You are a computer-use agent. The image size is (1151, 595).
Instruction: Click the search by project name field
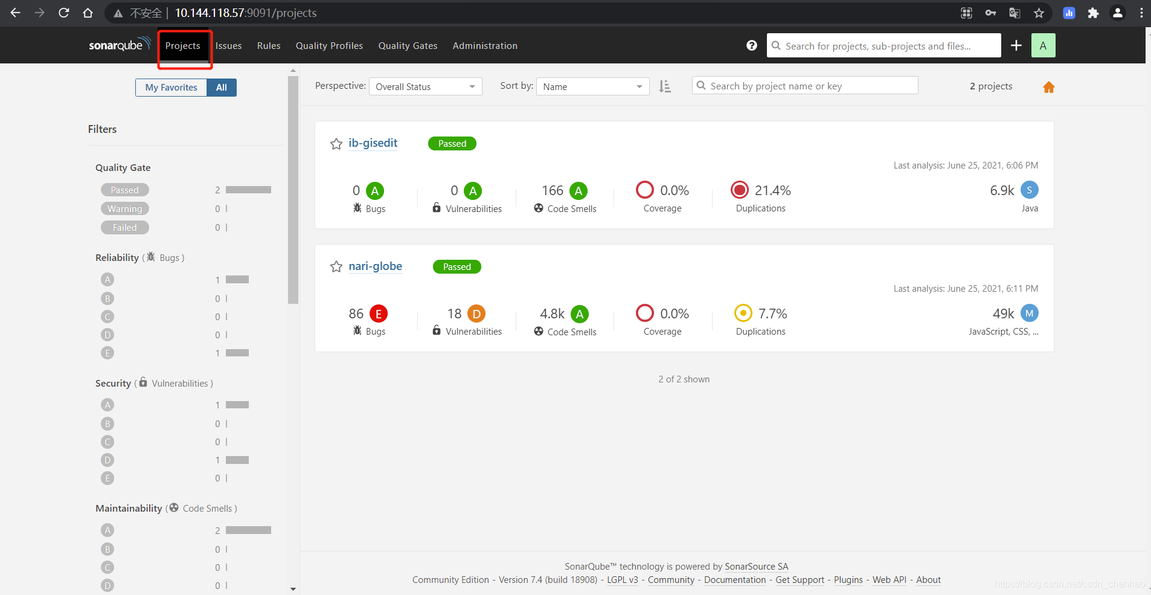point(805,85)
